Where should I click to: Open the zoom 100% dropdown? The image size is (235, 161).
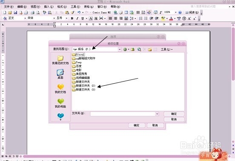[176, 12]
